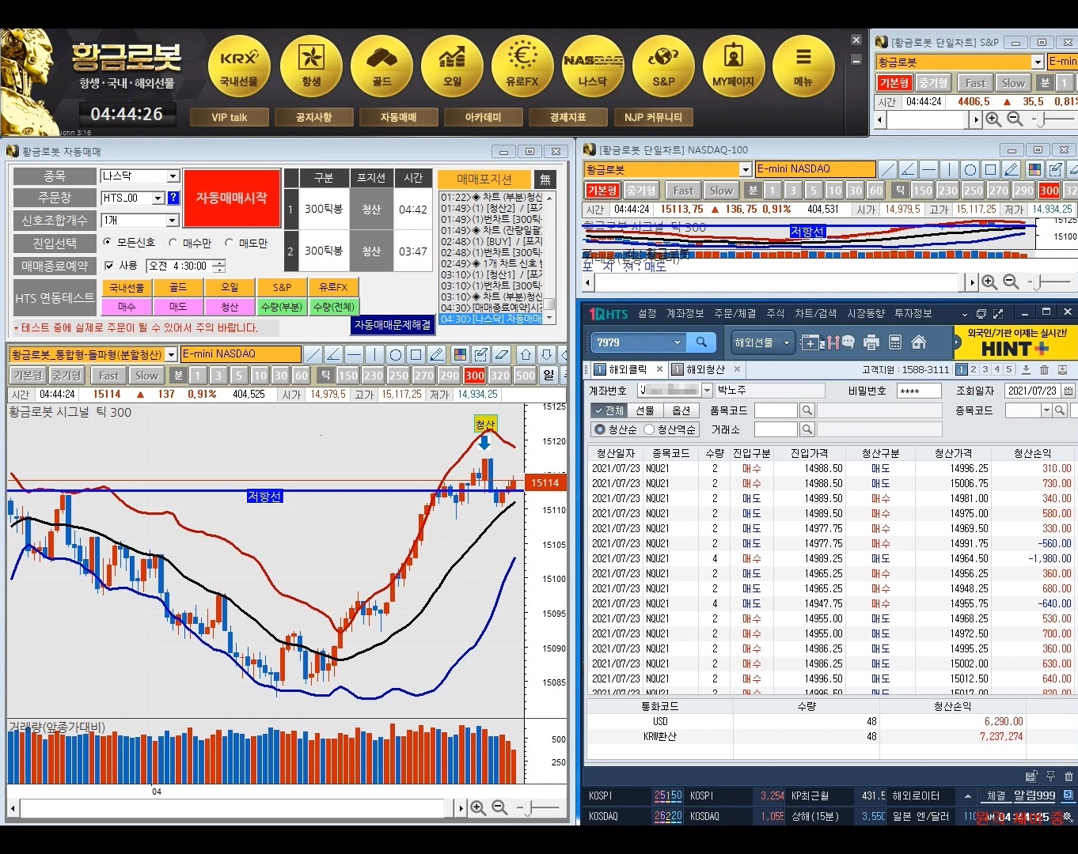Click 수량(전체) test button
Screen dimensions: 1078x854
333,307
